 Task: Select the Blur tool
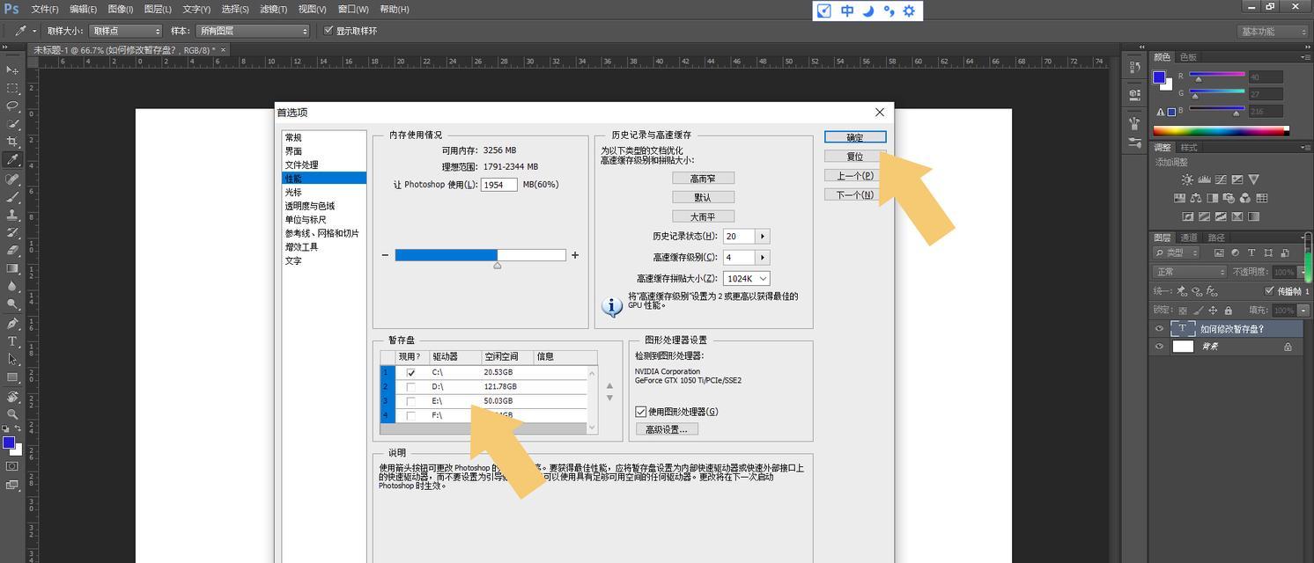click(12, 286)
